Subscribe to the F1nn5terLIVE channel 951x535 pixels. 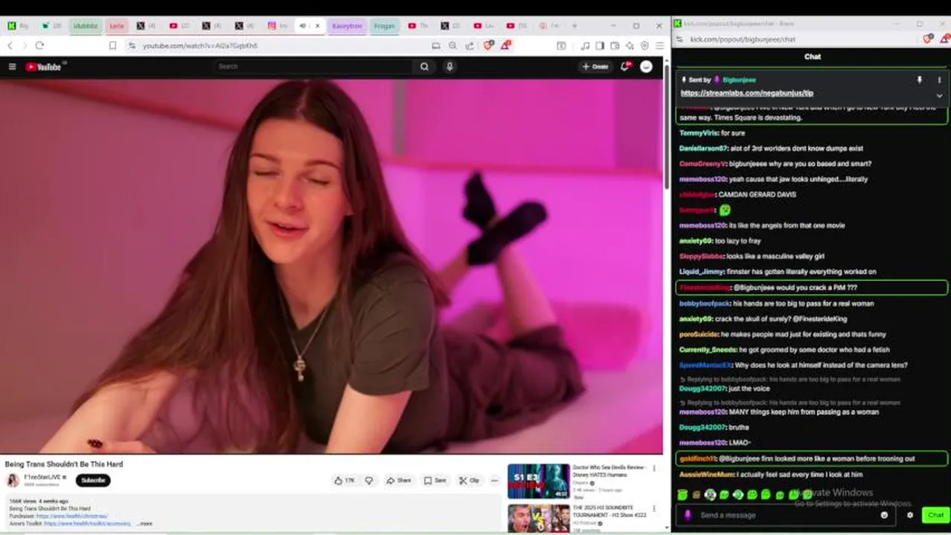click(93, 480)
